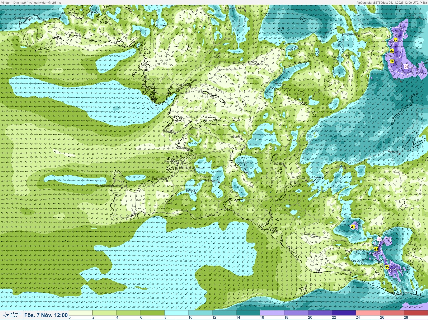Click the Búrfell station label

[341, 166]
